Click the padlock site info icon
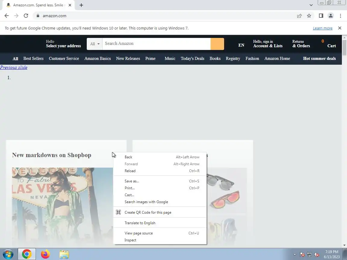Image resolution: width=347 pixels, height=260 pixels. (x=38, y=16)
